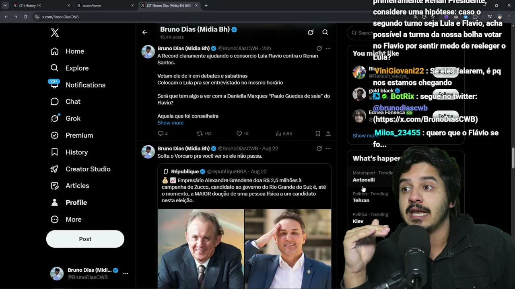515x289 pixels.
Task: Open History in the sidebar
Action: pyautogui.click(x=69, y=153)
